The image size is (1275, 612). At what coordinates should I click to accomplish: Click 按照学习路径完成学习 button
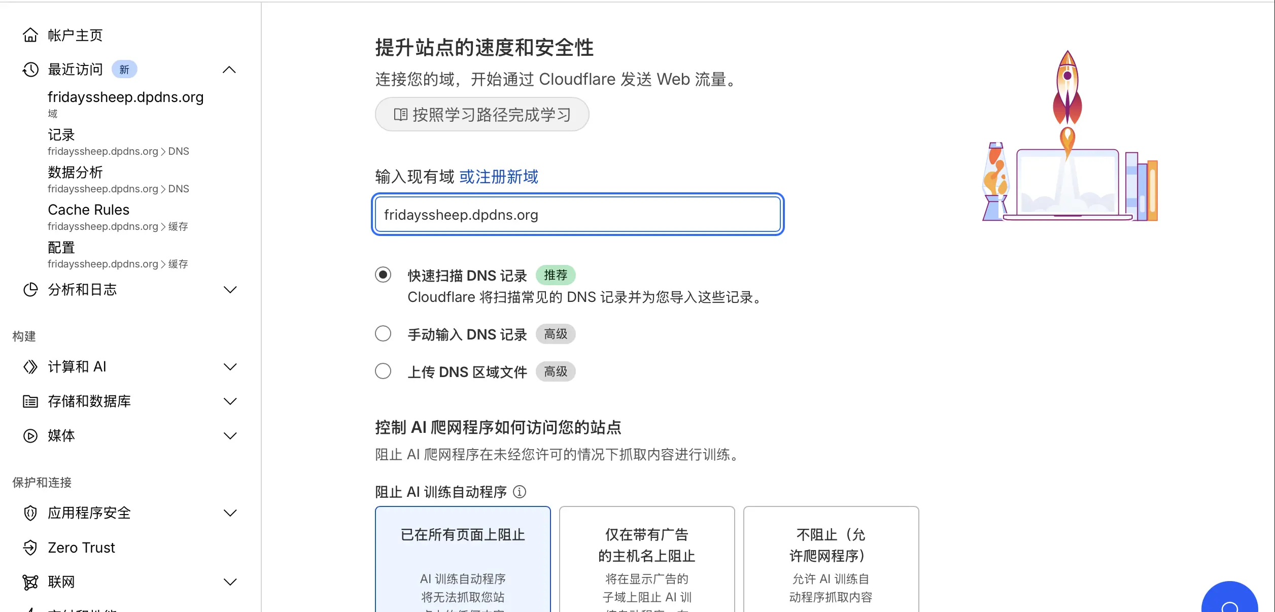481,115
